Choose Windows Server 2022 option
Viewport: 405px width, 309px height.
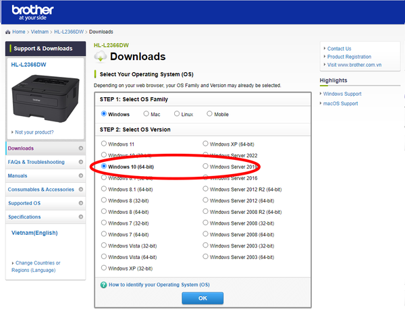point(205,154)
